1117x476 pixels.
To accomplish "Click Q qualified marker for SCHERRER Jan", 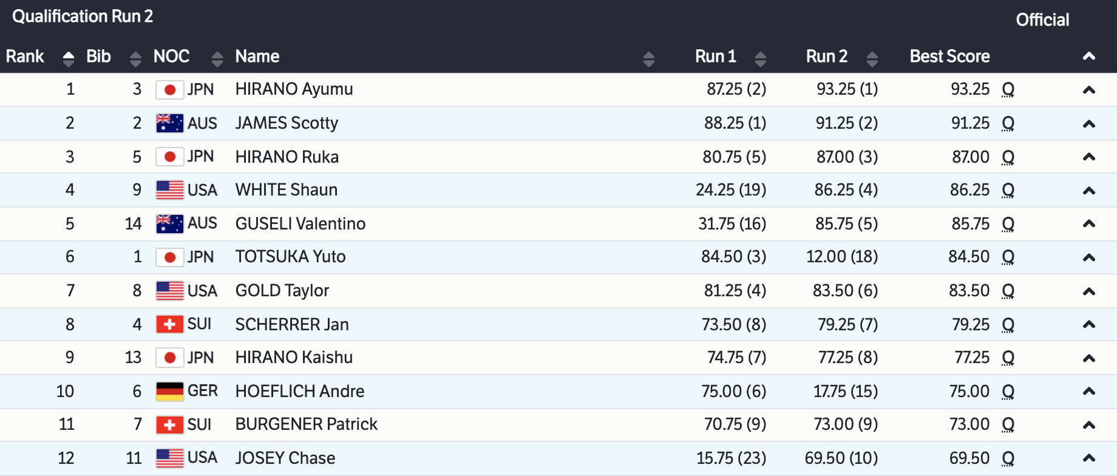I will coord(1008,325).
